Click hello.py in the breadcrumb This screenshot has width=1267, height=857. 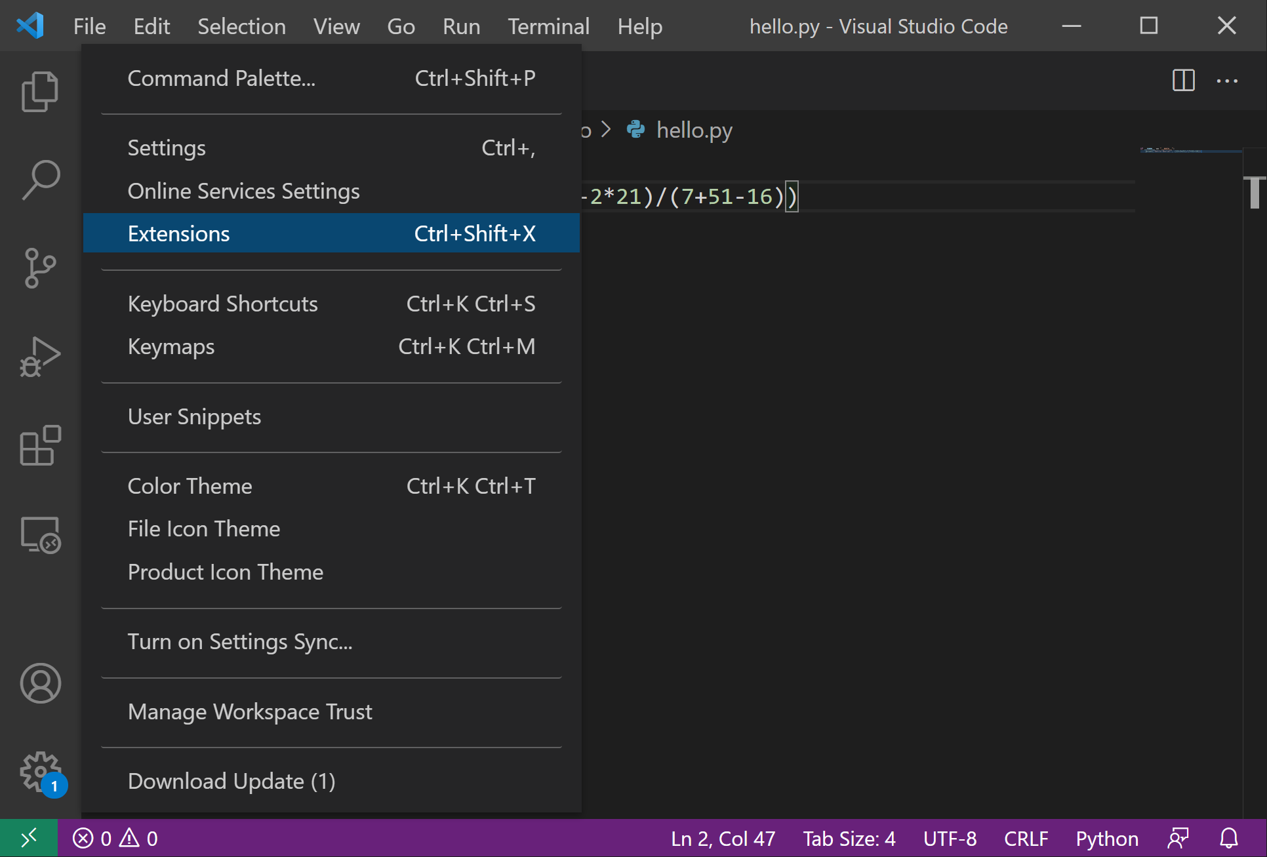click(x=694, y=130)
